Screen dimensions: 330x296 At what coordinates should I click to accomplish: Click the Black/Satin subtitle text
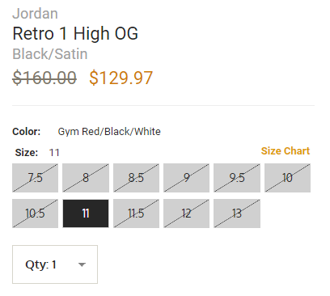(x=50, y=54)
